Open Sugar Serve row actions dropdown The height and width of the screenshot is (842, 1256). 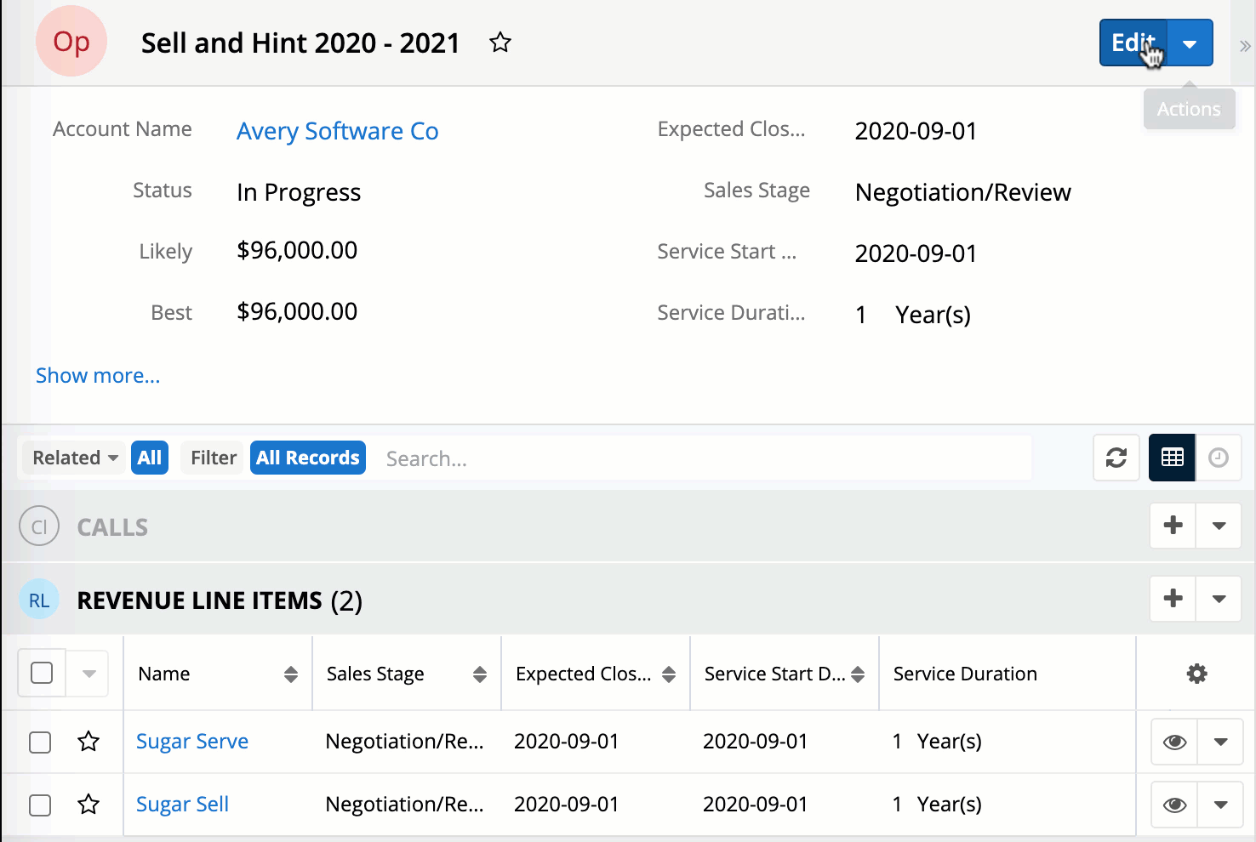pos(1219,742)
